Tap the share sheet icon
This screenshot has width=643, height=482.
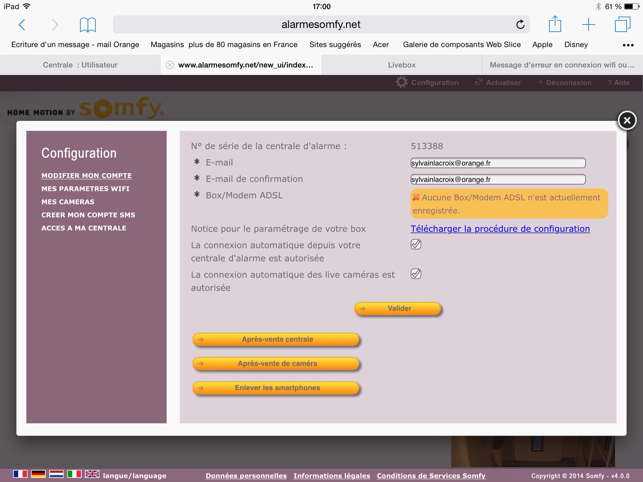pyautogui.click(x=555, y=24)
